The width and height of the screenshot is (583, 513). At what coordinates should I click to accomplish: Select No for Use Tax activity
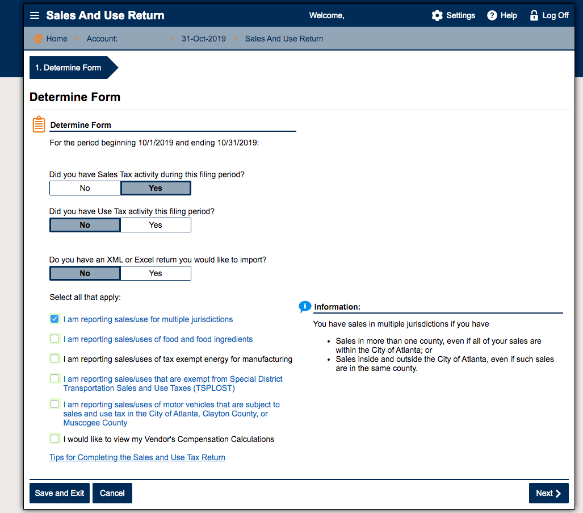[x=85, y=225]
